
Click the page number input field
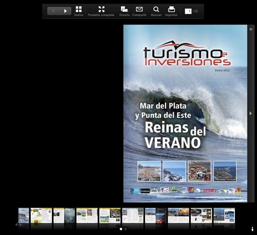tap(188, 11)
